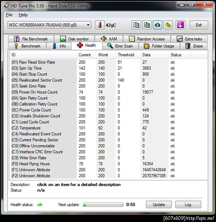
Task: Select the (F1) Unknown Attribute row
Action: click(108, 170)
